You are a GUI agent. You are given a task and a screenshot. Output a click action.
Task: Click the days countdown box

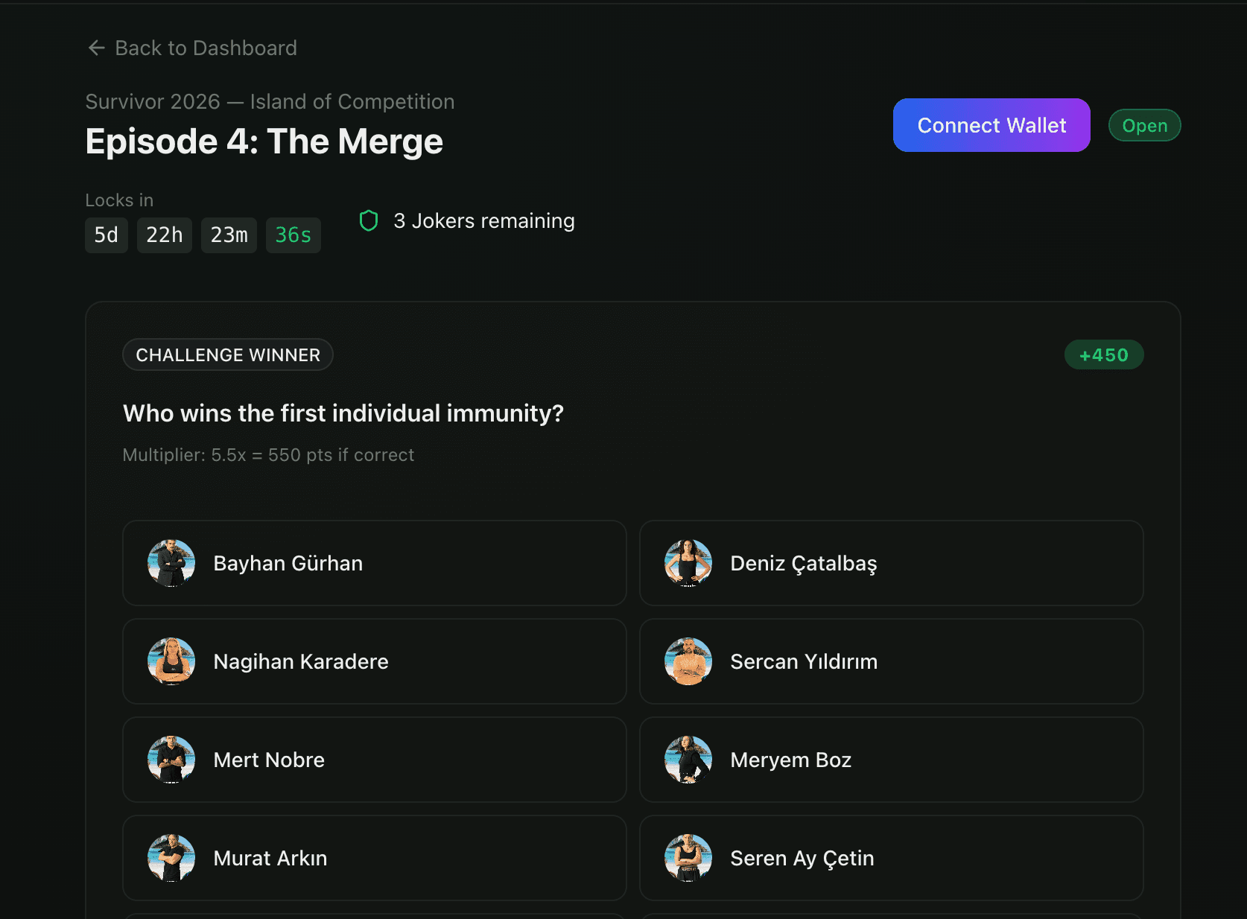tap(107, 235)
